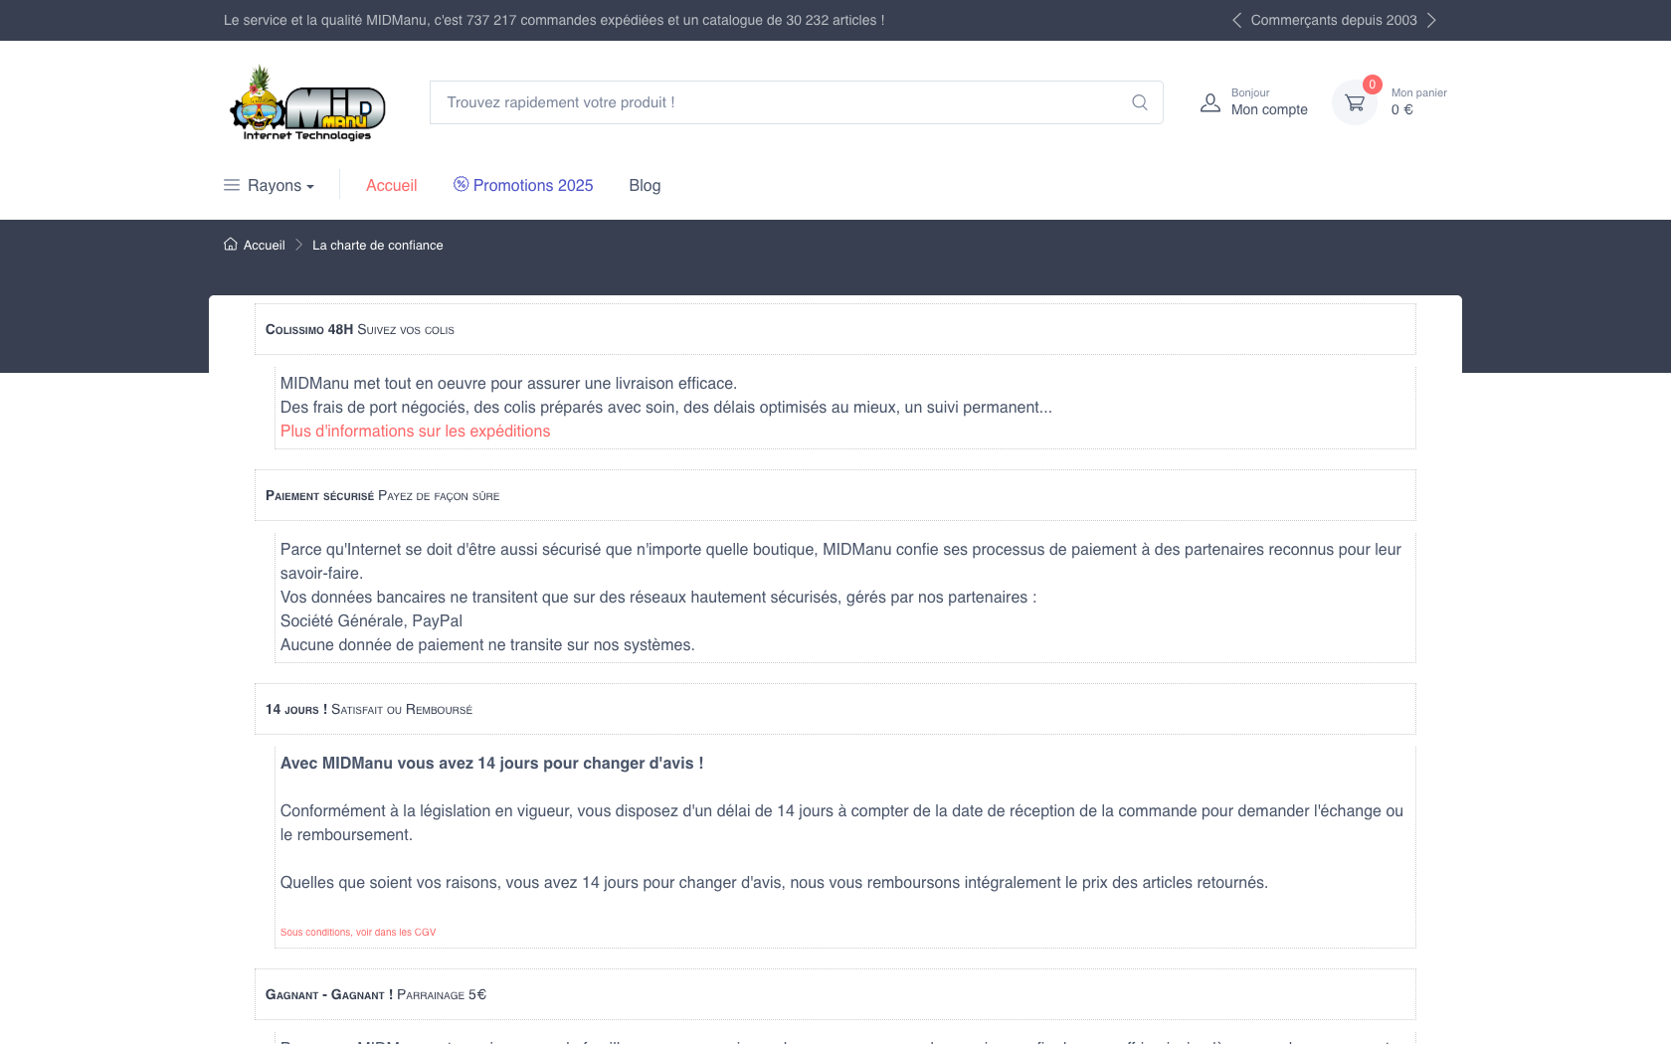Click the percent icon beside Promotions 2025
This screenshot has height=1044, width=1671.
coord(461,184)
